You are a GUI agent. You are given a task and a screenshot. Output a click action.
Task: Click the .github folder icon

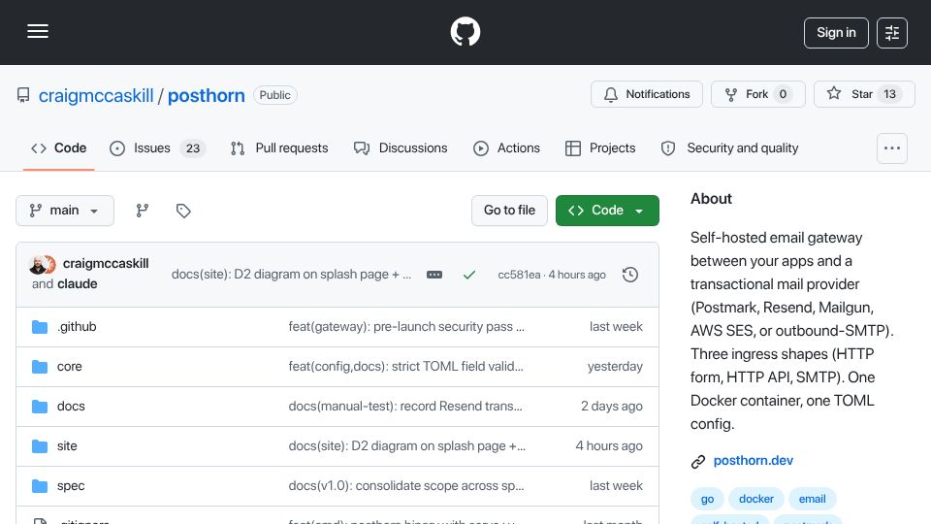tap(40, 327)
